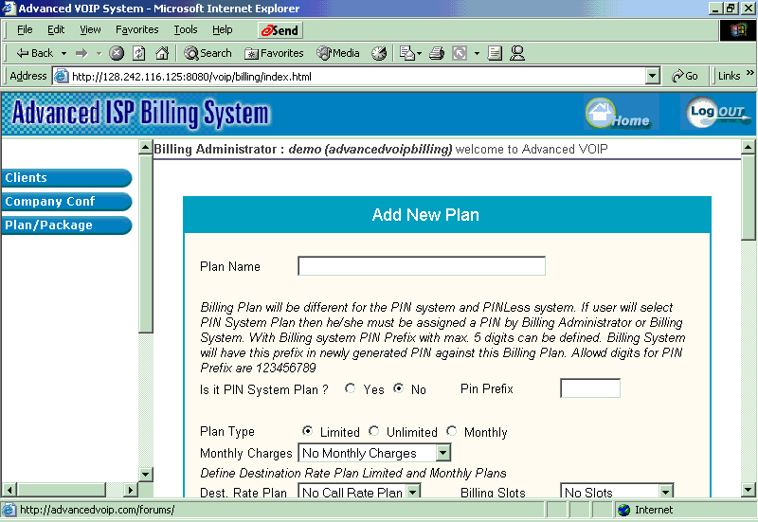Open the Plan/Package sidebar section
This screenshot has height=522, width=758.
pyautogui.click(x=66, y=225)
